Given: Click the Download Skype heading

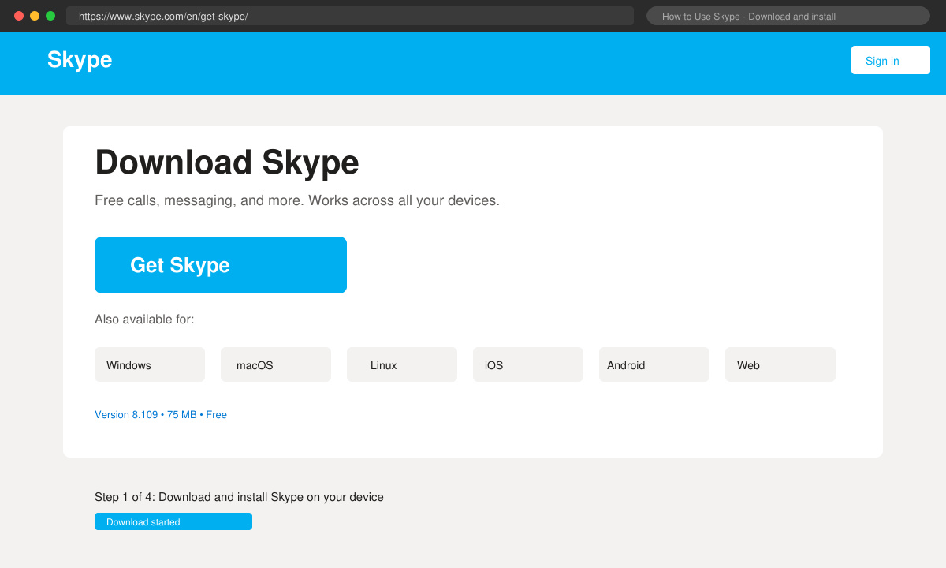Looking at the screenshot, I should [x=227, y=163].
